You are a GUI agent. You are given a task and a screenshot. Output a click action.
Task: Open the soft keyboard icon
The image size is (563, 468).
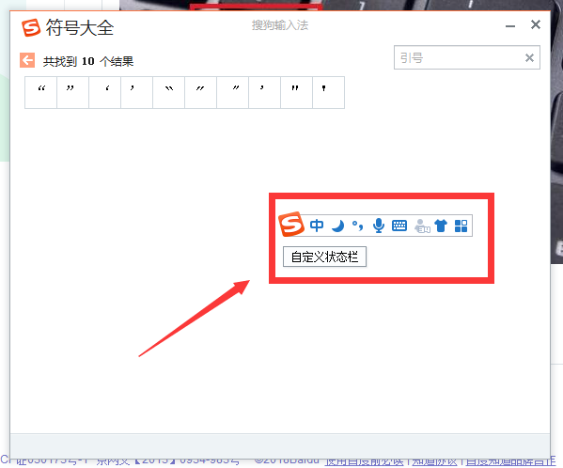pos(399,226)
